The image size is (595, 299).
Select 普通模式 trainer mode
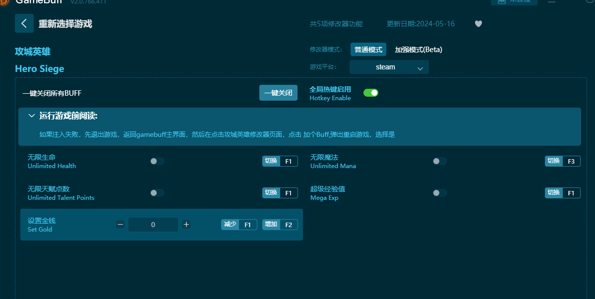[x=368, y=50]
